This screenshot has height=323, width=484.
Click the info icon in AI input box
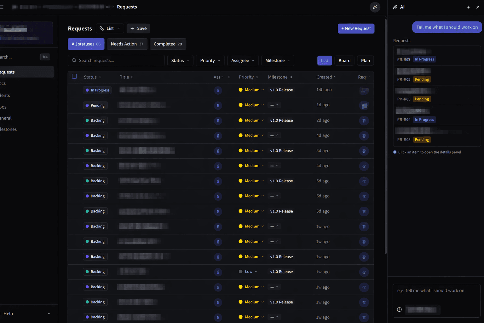coord(399,309)
